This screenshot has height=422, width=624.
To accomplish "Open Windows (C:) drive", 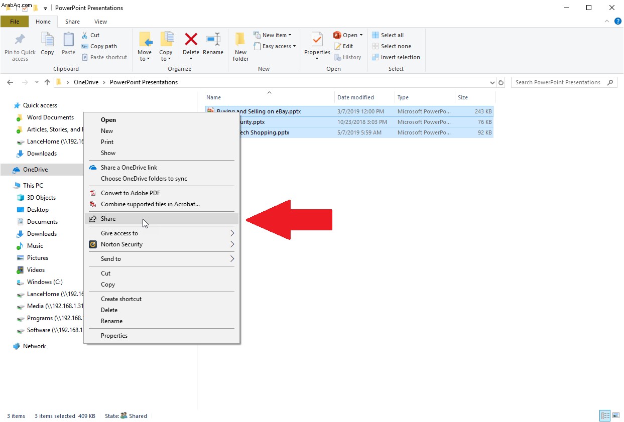I will click(45, 282).
